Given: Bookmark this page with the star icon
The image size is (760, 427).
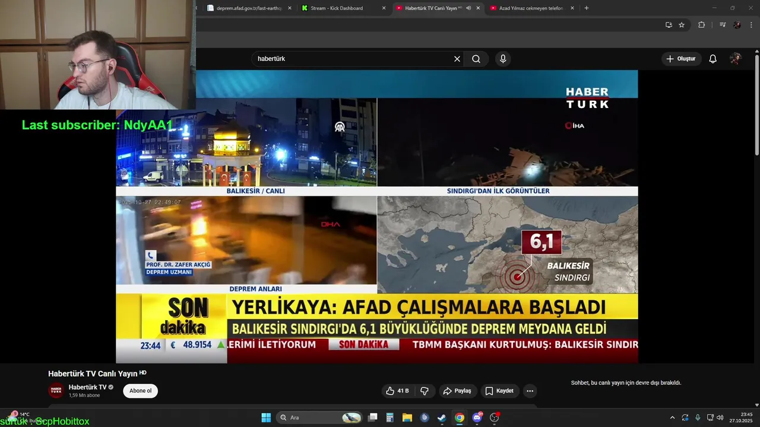Looking at the screenshot, I should pos(682,25).
